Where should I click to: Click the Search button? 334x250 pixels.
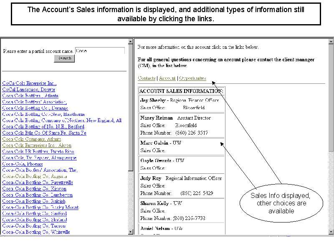pos(64,58)
